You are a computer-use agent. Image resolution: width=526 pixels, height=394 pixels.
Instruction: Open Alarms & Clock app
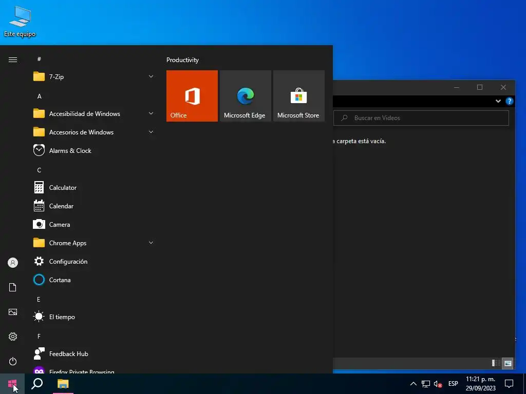coord(93,150)
